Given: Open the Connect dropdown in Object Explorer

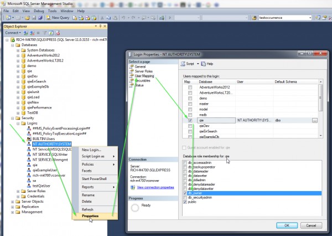Looking at the screenshot, I should (x=13, y=33).
